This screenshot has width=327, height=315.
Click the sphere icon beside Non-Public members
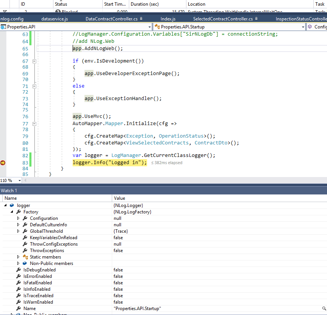(x=25, y=263)
